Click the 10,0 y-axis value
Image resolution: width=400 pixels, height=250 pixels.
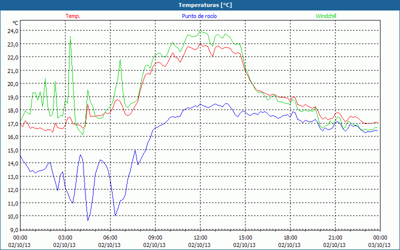[x=13, y=216]
